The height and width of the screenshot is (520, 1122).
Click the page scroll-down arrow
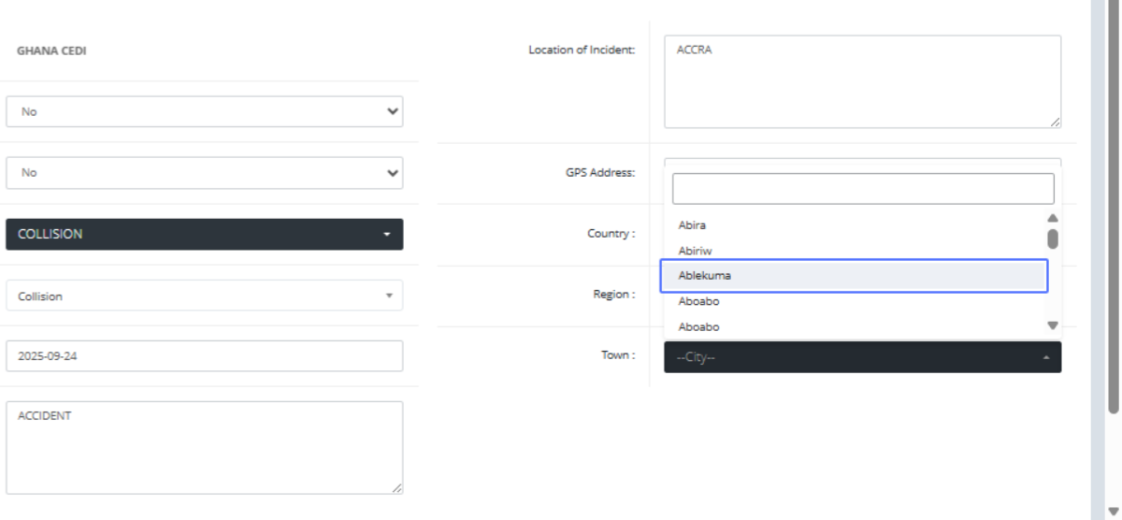point(1113,511)
